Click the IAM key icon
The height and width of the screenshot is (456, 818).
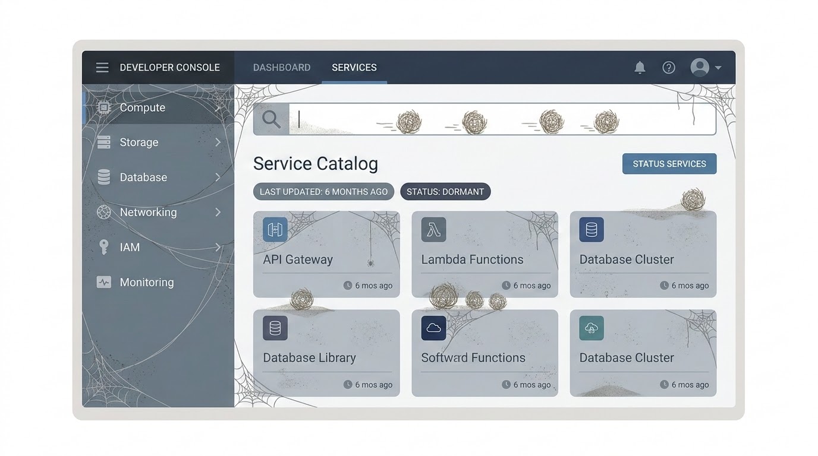pyautogui.click(x=103, y=247)
